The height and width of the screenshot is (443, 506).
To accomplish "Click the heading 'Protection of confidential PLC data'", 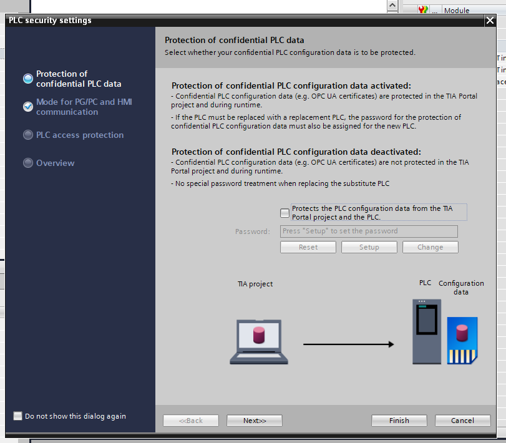I will (235, 40).
